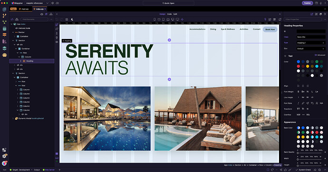Viewport: 328px width, 172px height.
Task: Click the Pages badge tab
Action: [x=13, y=9]
